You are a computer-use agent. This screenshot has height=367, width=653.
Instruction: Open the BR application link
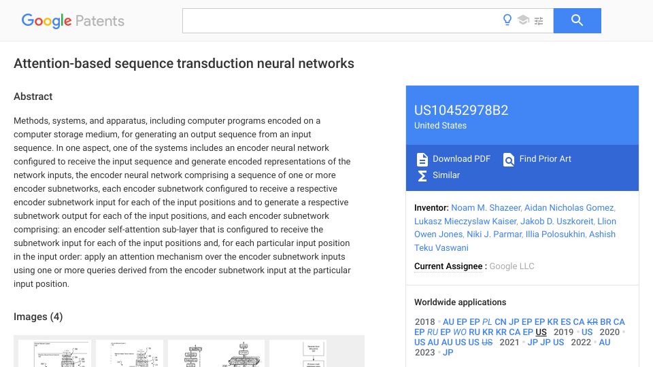point(605,322)
